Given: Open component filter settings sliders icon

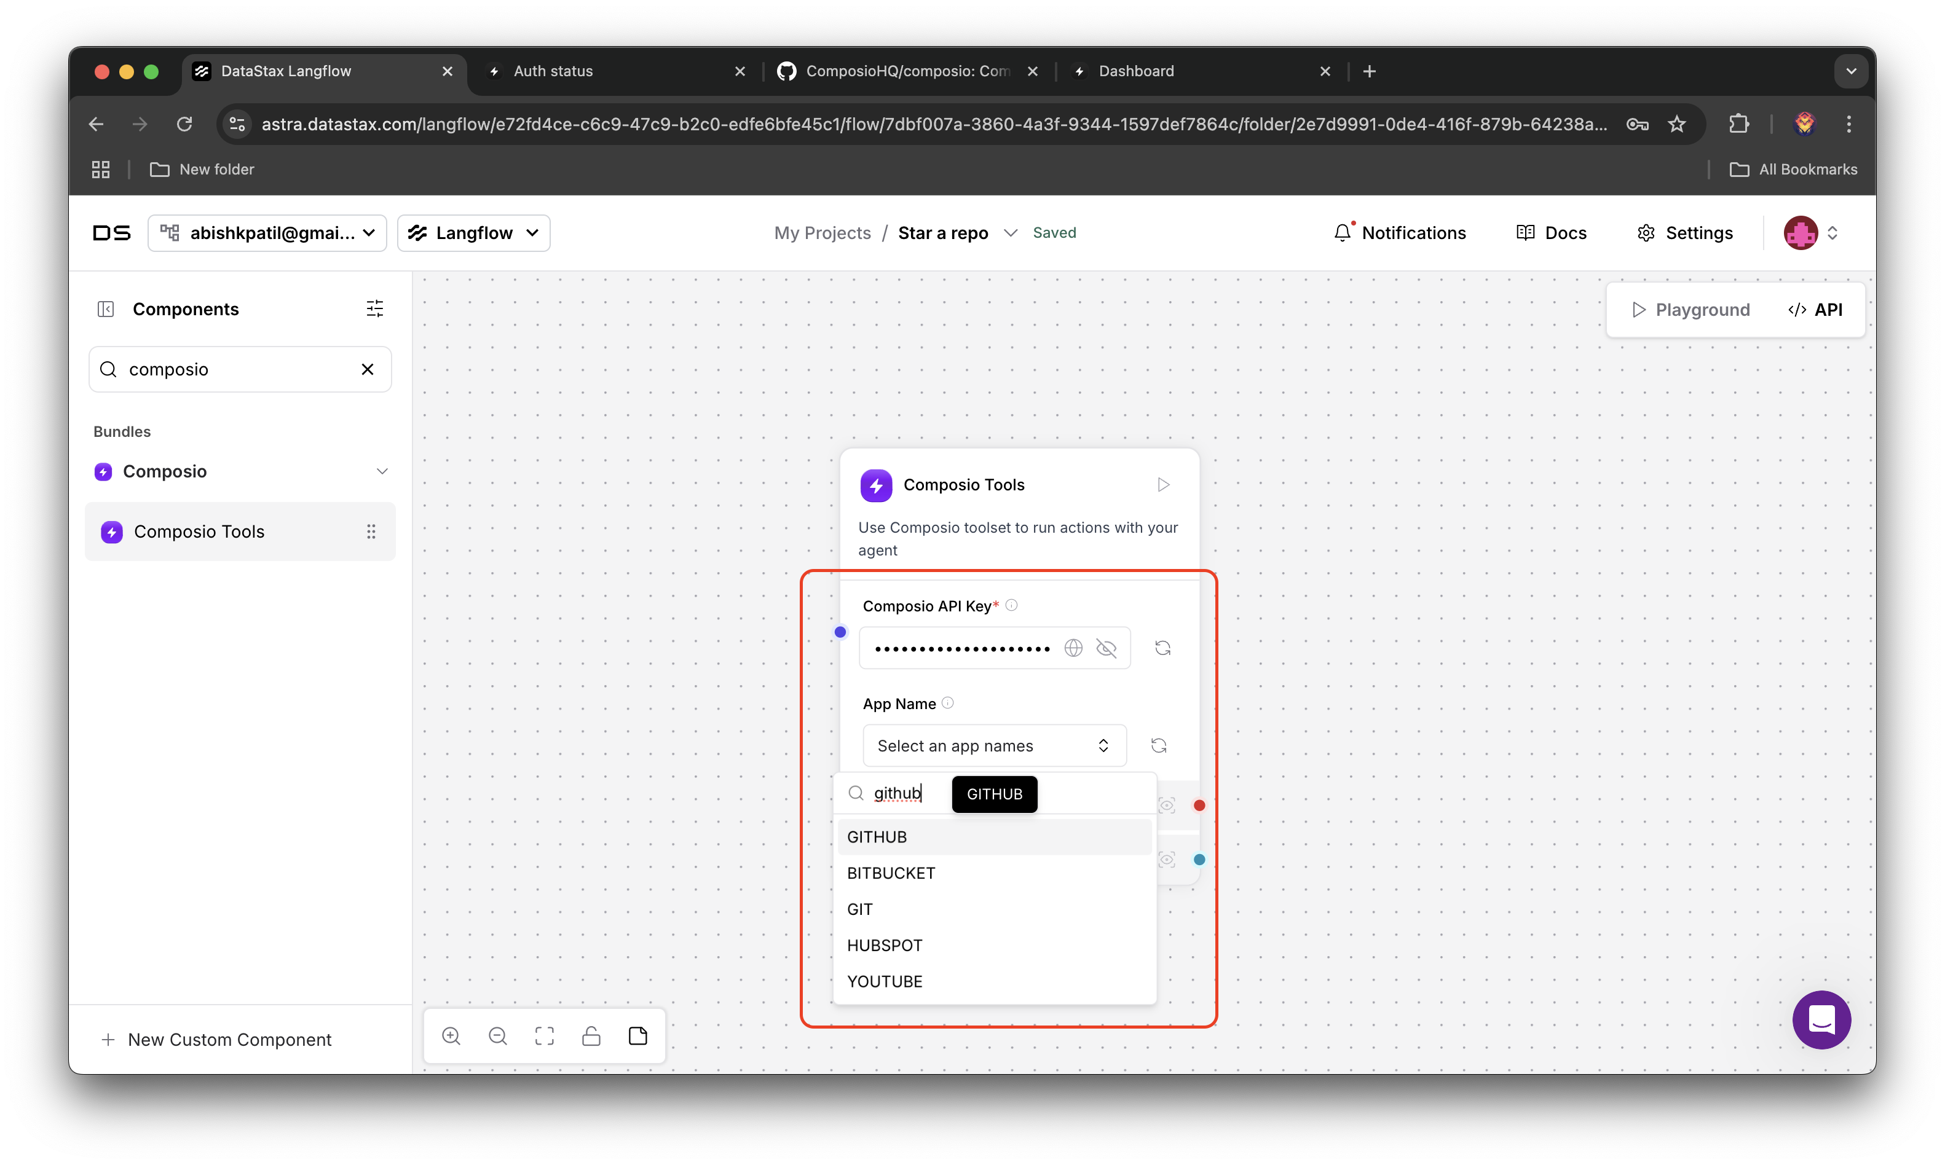Looking at the screenshot, I should pos(374,308).
